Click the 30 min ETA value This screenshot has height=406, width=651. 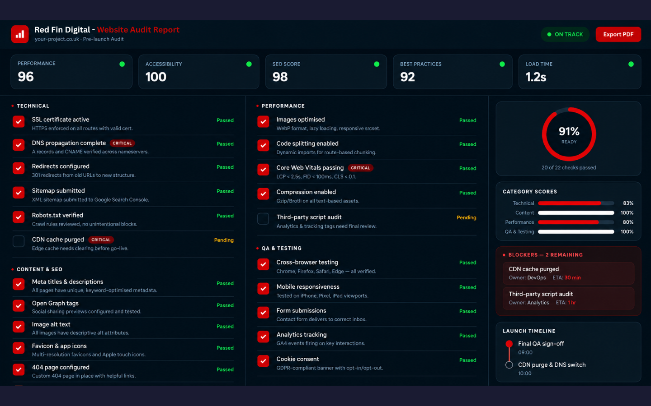point(572,278)
